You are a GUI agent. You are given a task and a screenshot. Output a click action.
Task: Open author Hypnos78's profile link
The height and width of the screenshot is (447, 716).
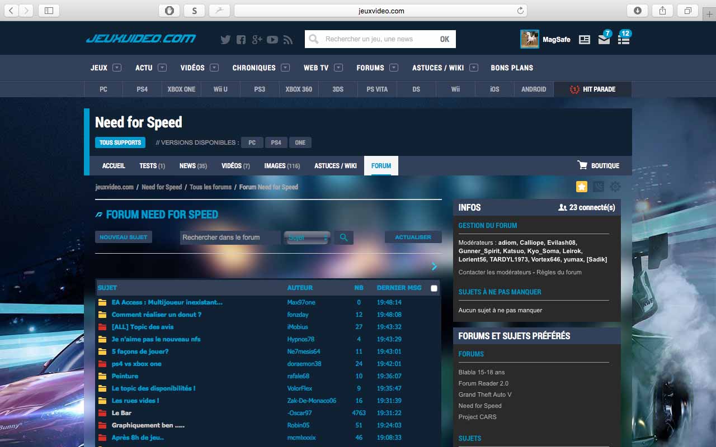(x=301, y=339)
